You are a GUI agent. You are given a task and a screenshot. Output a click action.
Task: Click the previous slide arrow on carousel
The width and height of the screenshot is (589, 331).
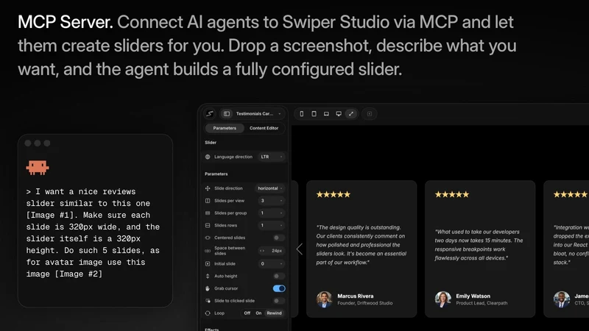(x=300, y=249)
